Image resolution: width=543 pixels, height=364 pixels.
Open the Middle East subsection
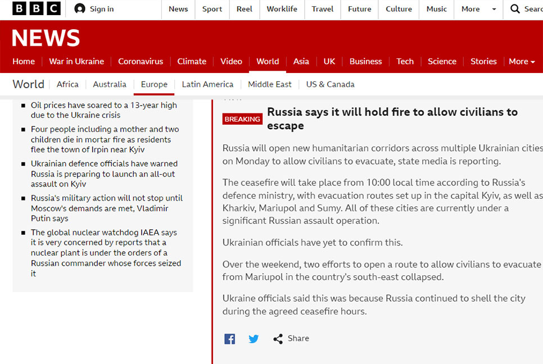(270, 84)
